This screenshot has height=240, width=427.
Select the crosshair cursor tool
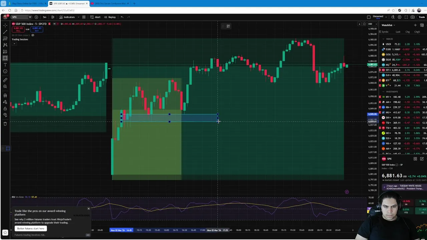[5, 25]
